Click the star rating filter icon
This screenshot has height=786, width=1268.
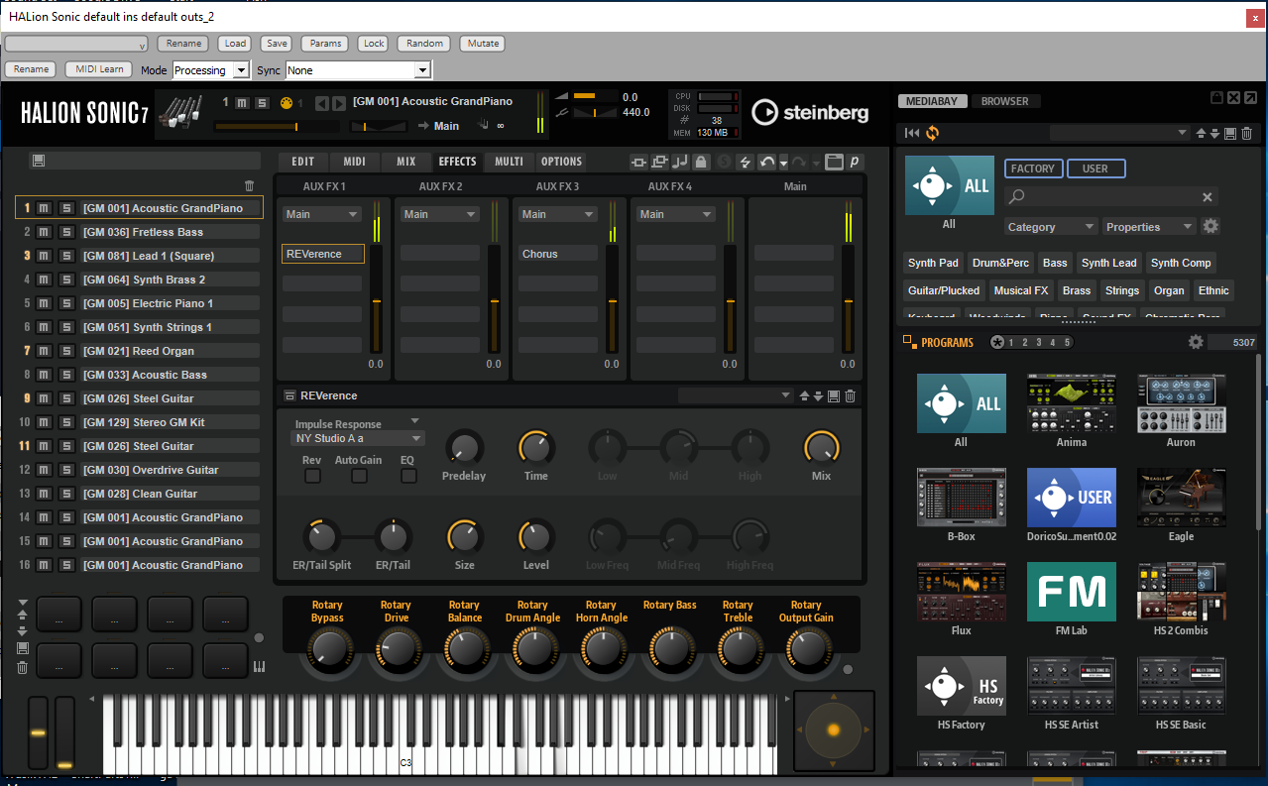tap(997, 342)
